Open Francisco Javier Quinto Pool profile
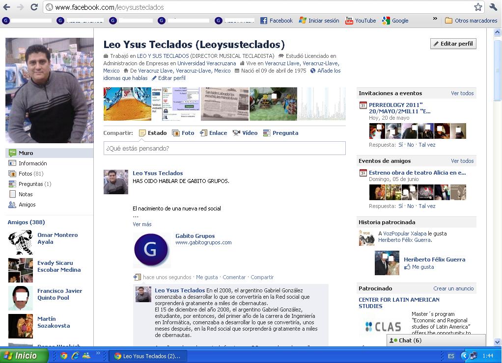502x363 pixels. tap(59, 294)
